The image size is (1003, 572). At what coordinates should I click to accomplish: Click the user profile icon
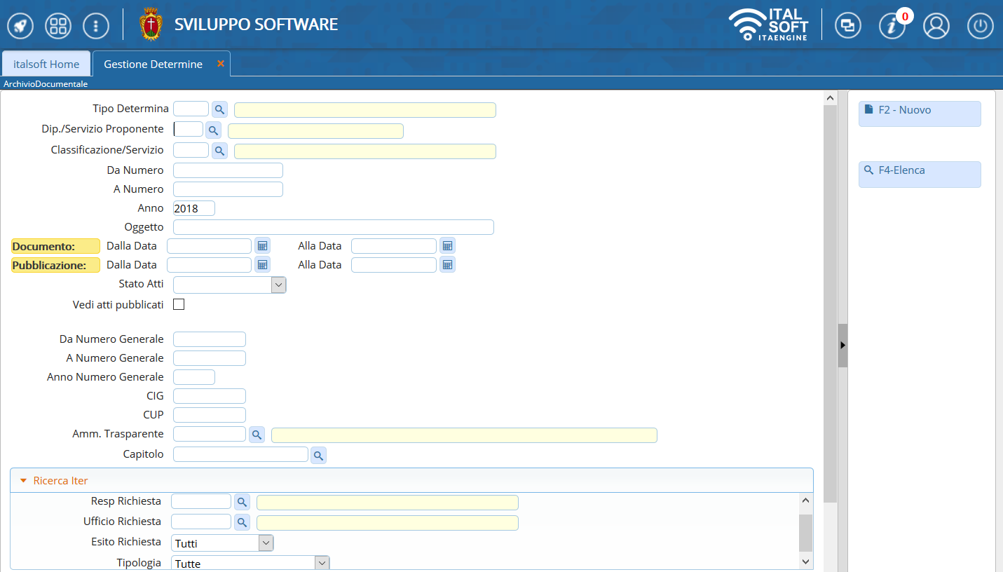[x=936, y=26]
